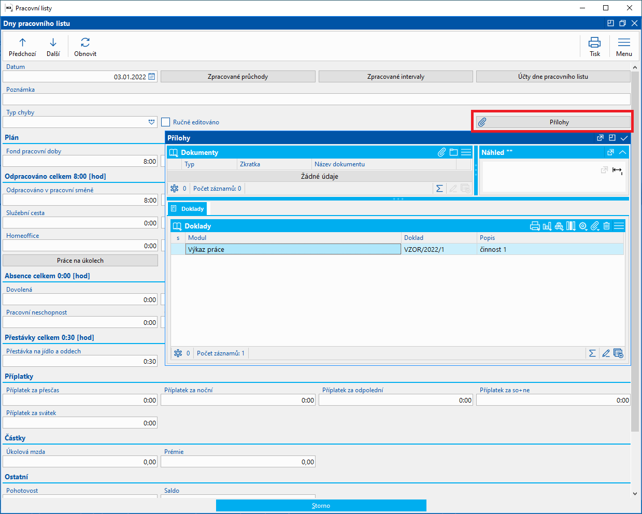The height and width of the screenshot is (514, 642).
Task: Open the paperclip dropdown in the Doklady header
Action: tap(595, 226)
